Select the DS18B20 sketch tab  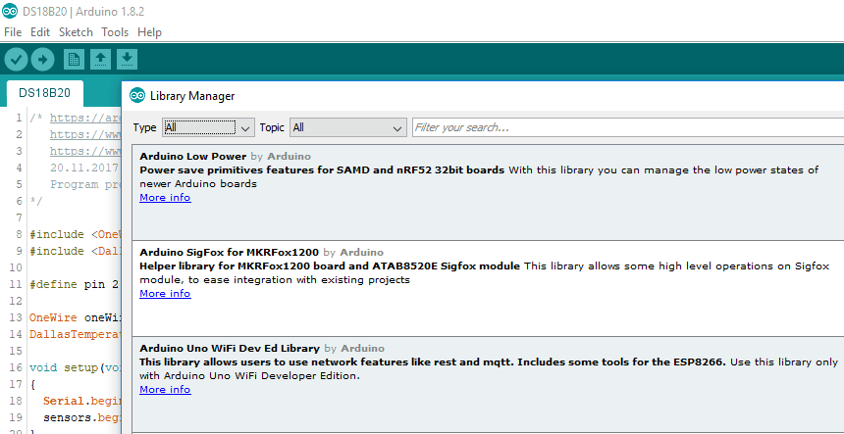click(x=45, y=93)
